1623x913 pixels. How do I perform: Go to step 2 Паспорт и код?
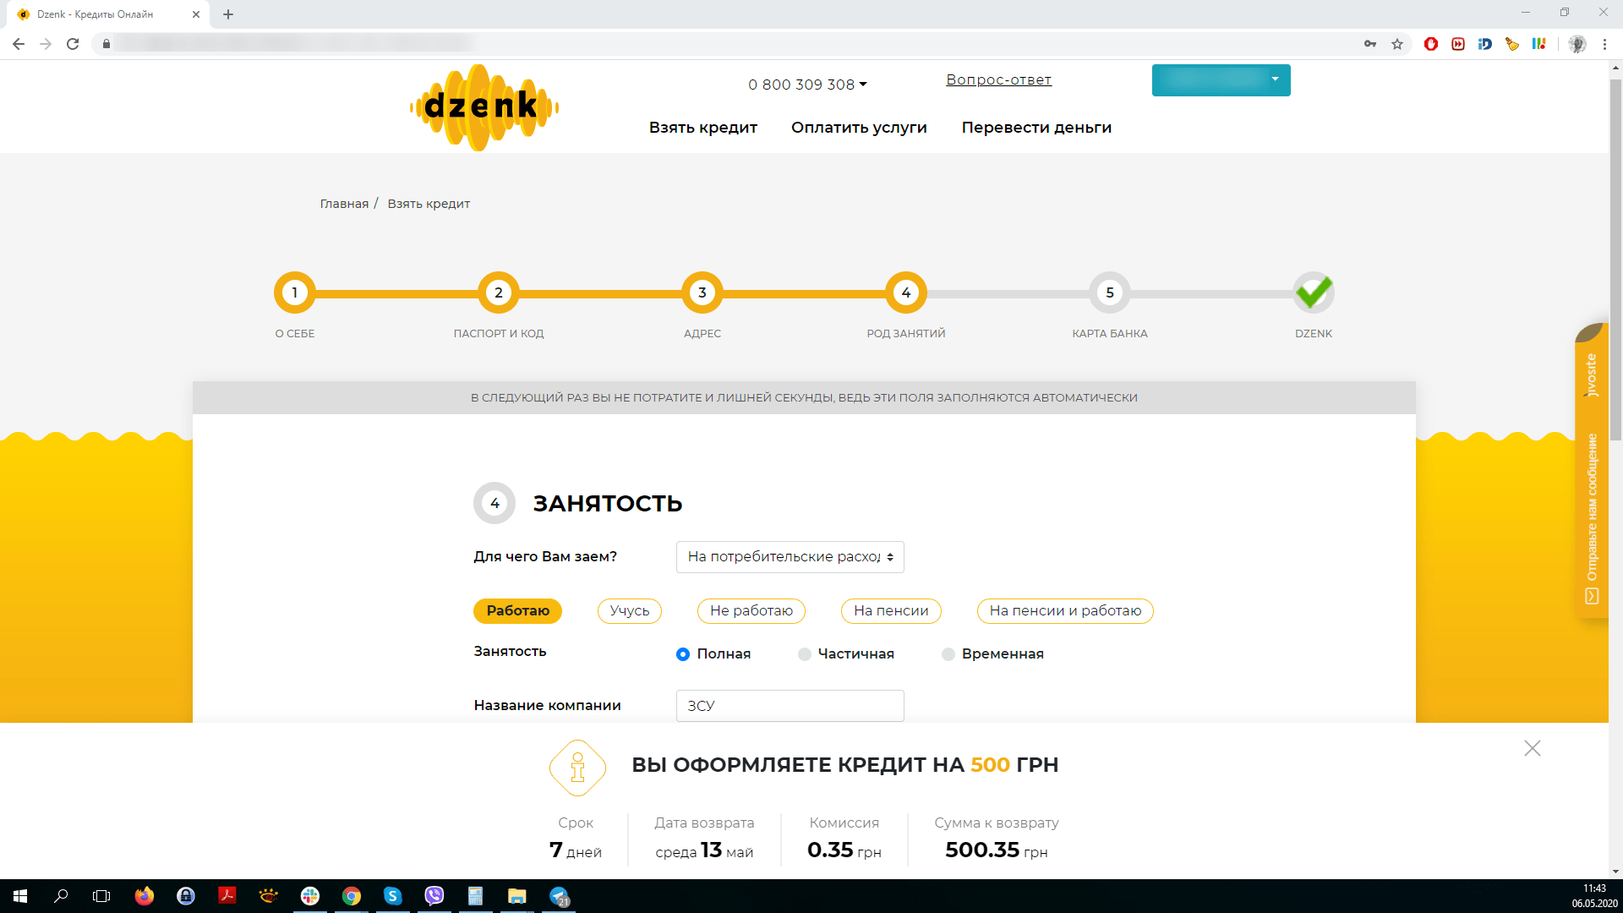click(x=499, y=292)
